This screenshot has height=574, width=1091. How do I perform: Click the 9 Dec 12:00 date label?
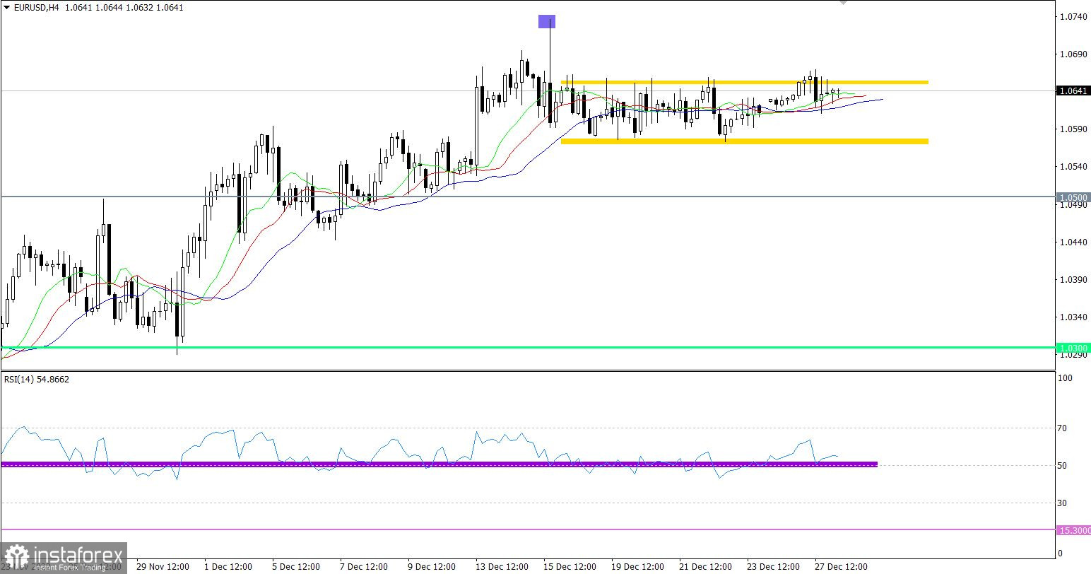click(x=431, y=567)
